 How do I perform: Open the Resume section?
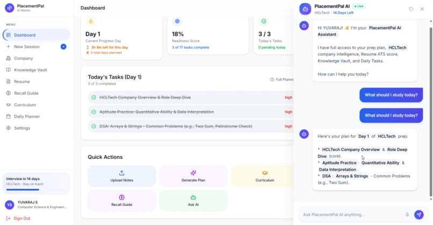point(36,82)
